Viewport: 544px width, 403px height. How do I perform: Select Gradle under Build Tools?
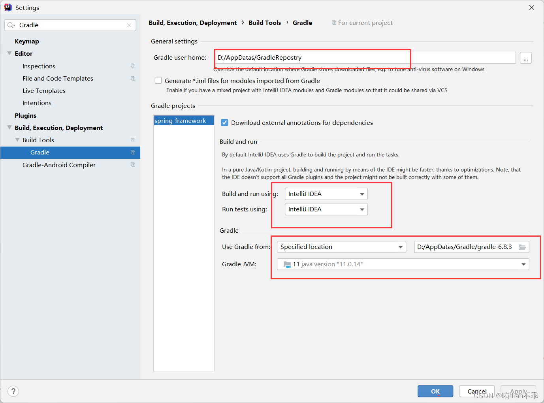coord(70,153)
